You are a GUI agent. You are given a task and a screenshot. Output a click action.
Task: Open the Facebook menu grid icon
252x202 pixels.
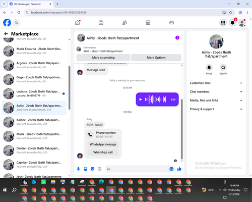point(223,23)
